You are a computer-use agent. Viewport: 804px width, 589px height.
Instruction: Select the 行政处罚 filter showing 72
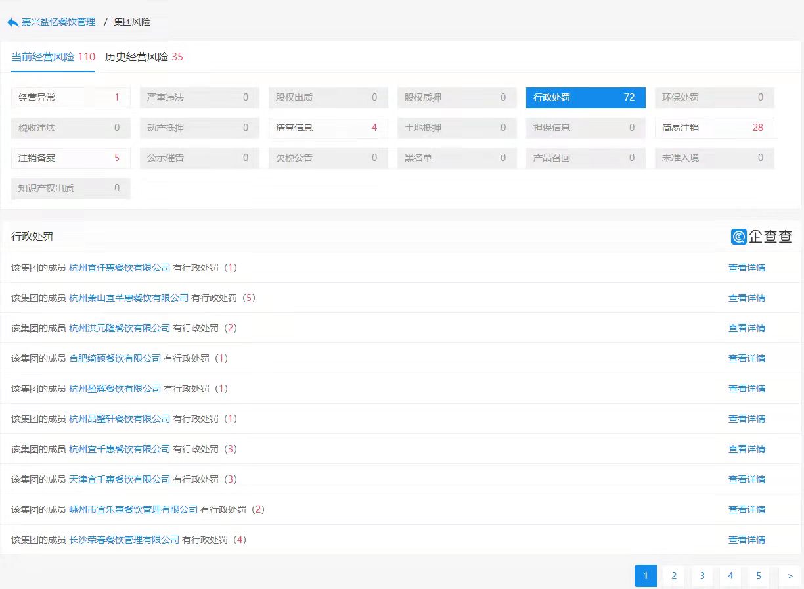pyautogui.click(x=586, y=98)
